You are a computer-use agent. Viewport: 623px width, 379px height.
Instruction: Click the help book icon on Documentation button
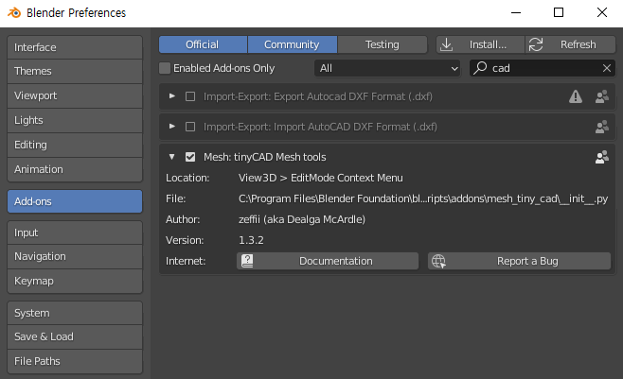[x=247, y=261]
